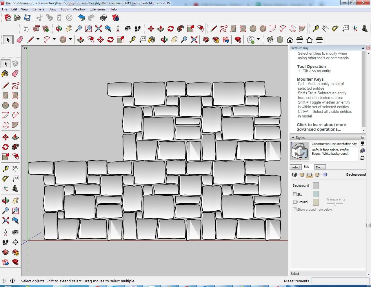Toggle Show ground from below checkbox

coord(294,209)
